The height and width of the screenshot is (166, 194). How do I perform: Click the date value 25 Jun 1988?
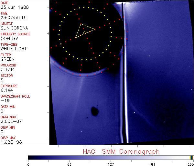[x=12, y=7]
